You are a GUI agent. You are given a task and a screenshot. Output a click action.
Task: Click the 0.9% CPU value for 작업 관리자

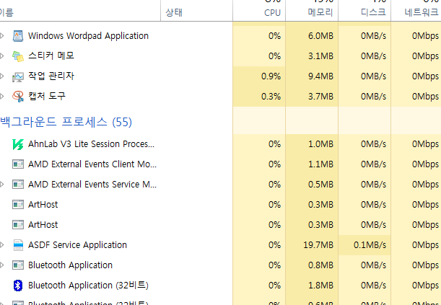(x=271, y=76)
